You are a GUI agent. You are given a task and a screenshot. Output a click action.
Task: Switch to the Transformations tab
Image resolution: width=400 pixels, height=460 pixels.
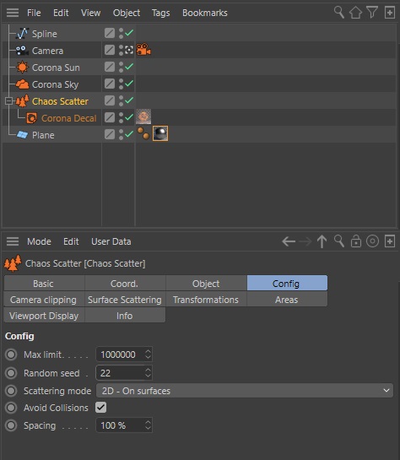click(x=207, y=300)
